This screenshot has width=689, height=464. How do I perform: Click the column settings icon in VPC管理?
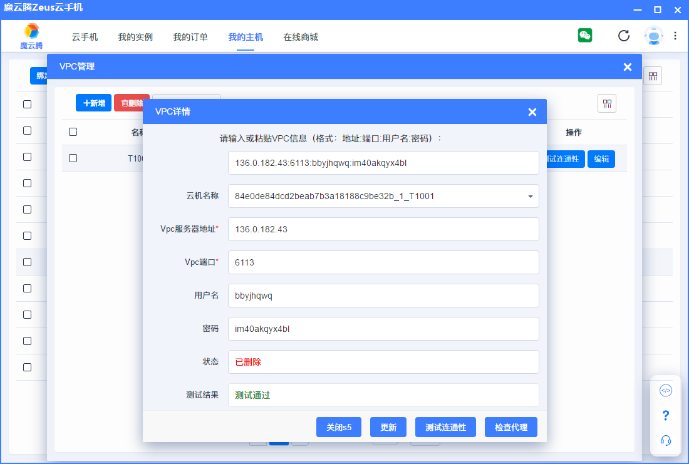tap(607, 103)
